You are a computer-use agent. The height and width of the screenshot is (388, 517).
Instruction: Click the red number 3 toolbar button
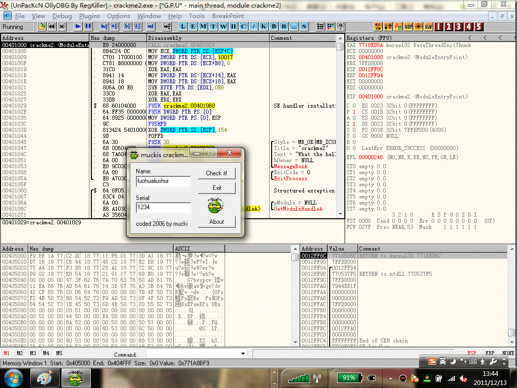[x=458, y=27]
